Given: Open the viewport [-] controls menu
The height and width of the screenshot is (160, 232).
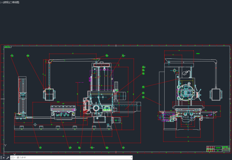Looking at the screenshot, I should 1,2.
